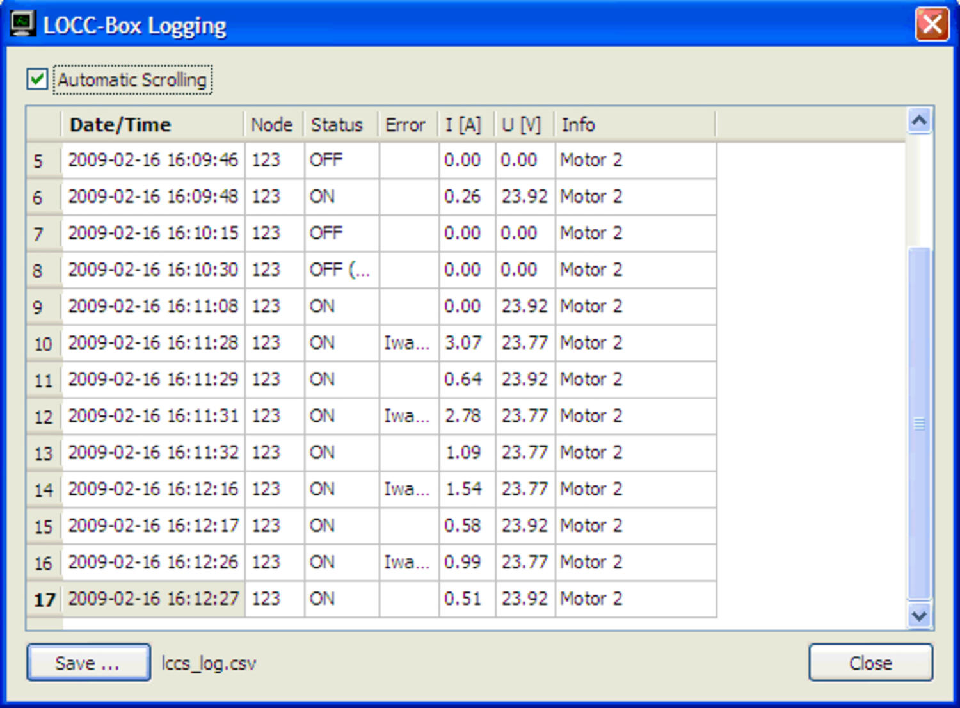Click the scrollbar up arrow
This screenshot has width=960, height=708.
coord(919,120)
